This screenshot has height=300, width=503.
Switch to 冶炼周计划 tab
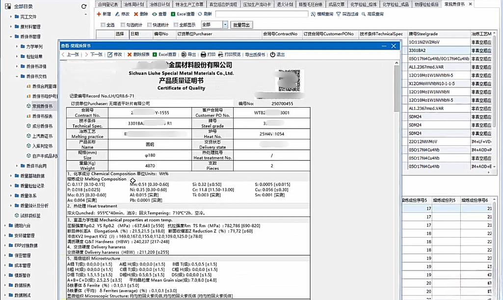coord(134,4)
